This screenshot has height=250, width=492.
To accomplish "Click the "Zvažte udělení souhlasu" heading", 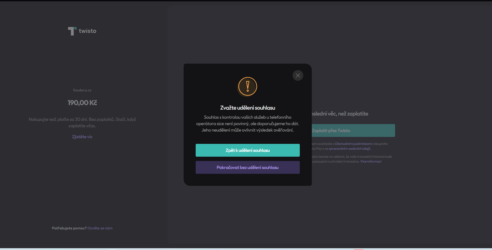I will pyautogui.click(x=248, y=108).
